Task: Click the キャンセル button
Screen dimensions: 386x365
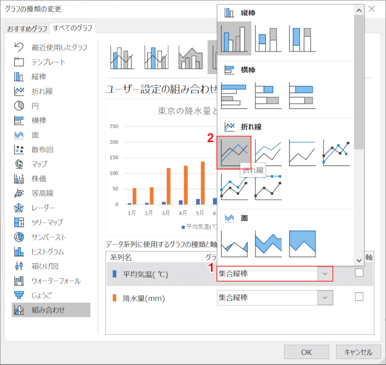Action: point(358,352)
